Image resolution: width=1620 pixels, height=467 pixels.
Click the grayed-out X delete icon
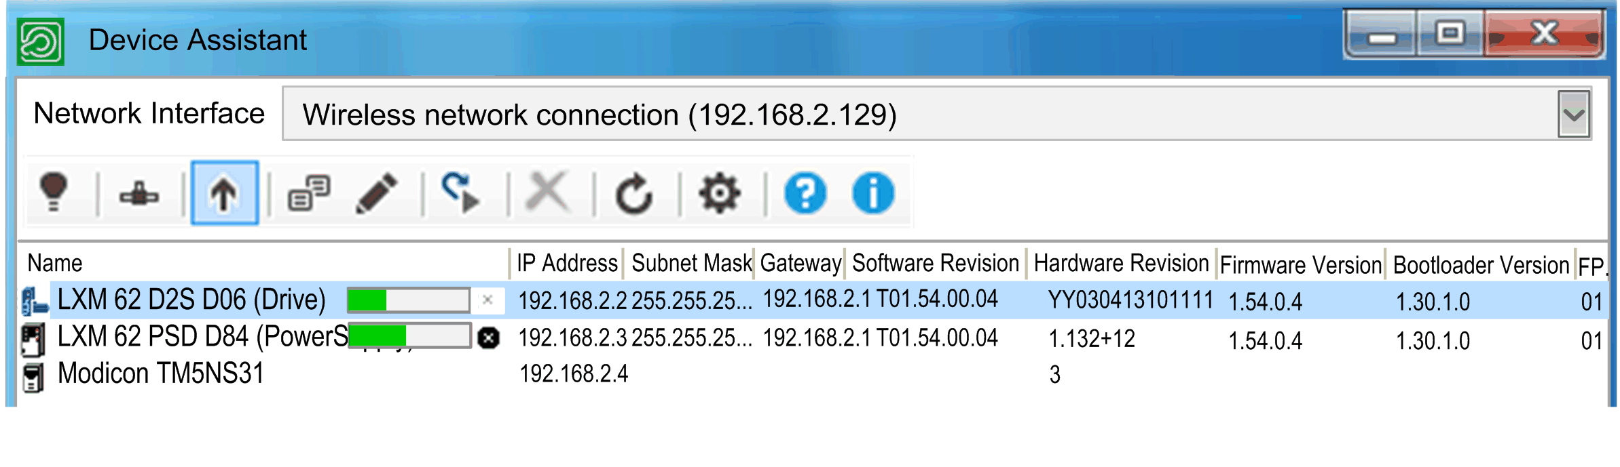pyautogui.click(x=547, y=193)
